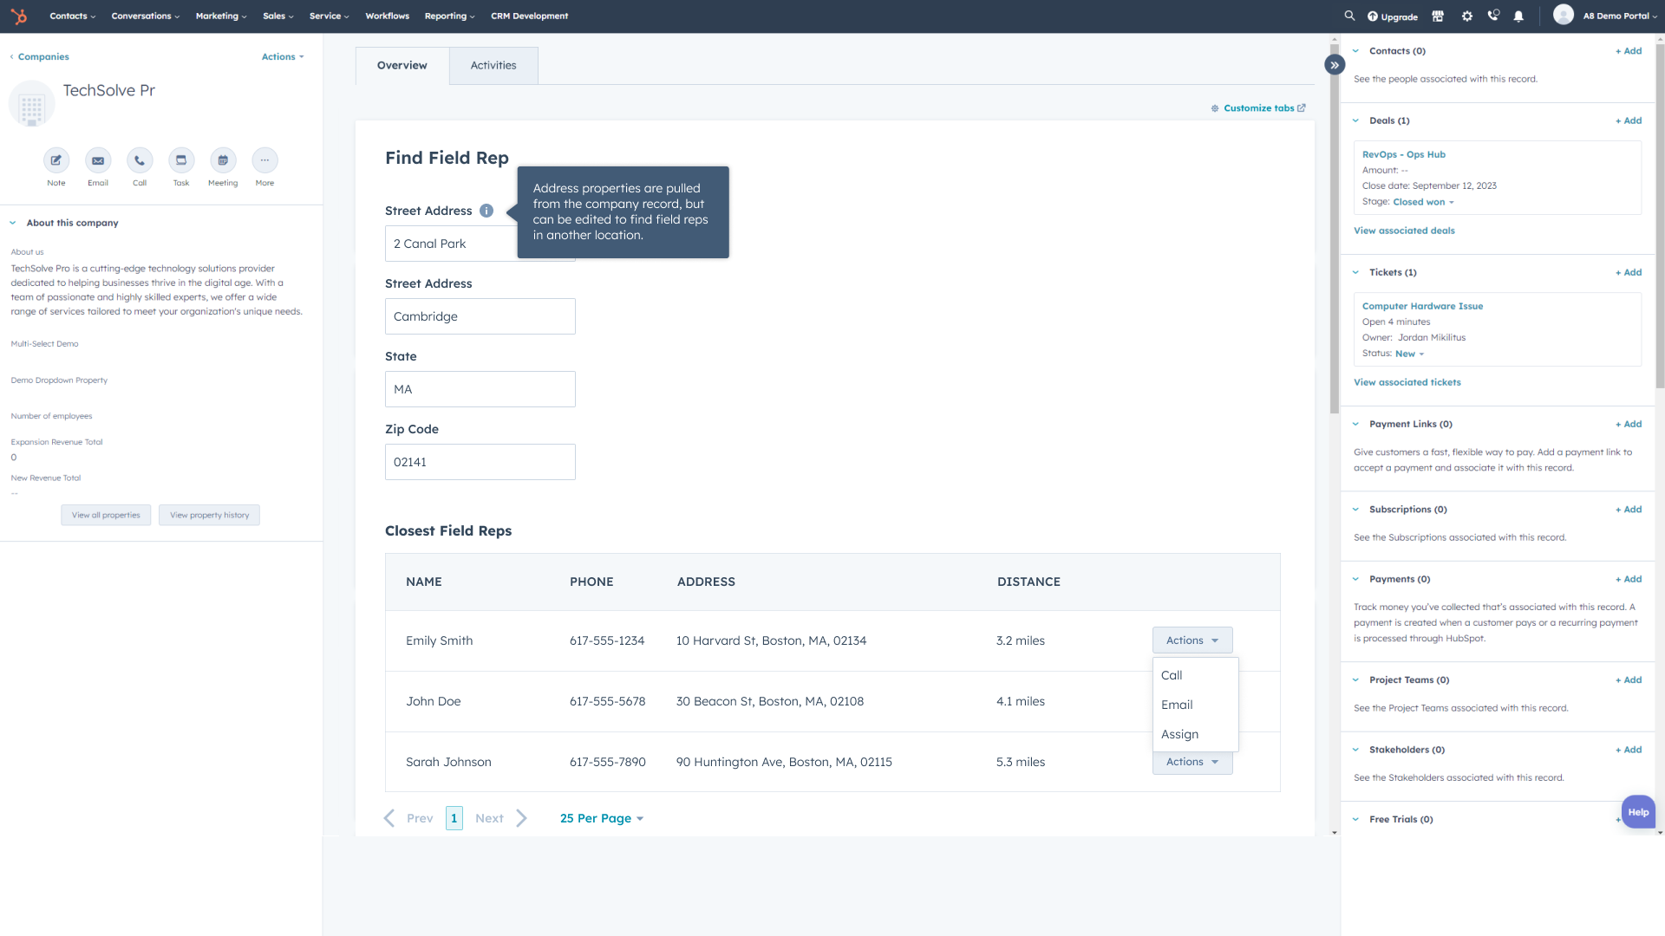Open the 25 Per Page dropdown
This screenshot has height=936, width=1665.
(x=601, y=818)
